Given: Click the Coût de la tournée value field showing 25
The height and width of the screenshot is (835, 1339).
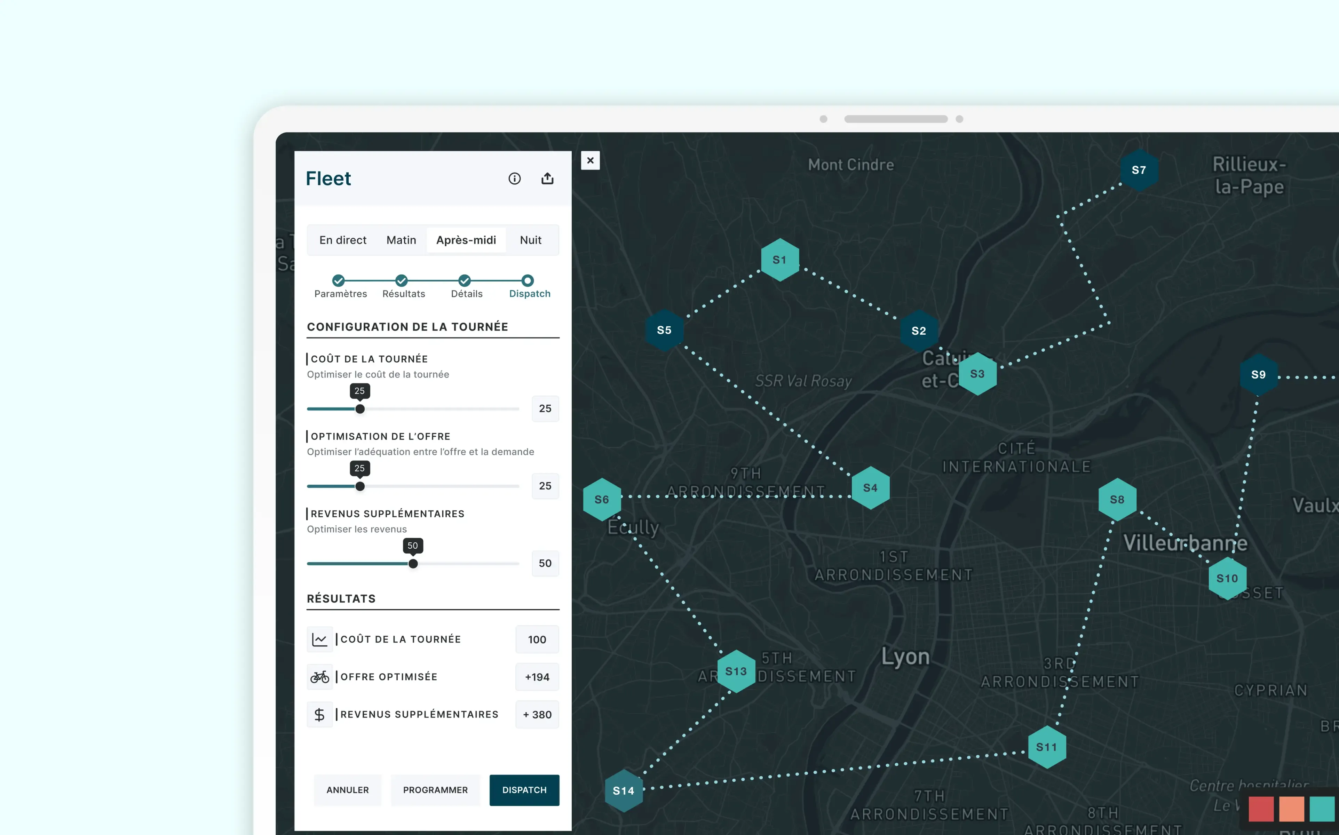Looking at the screenshot, I should (545, 409).
